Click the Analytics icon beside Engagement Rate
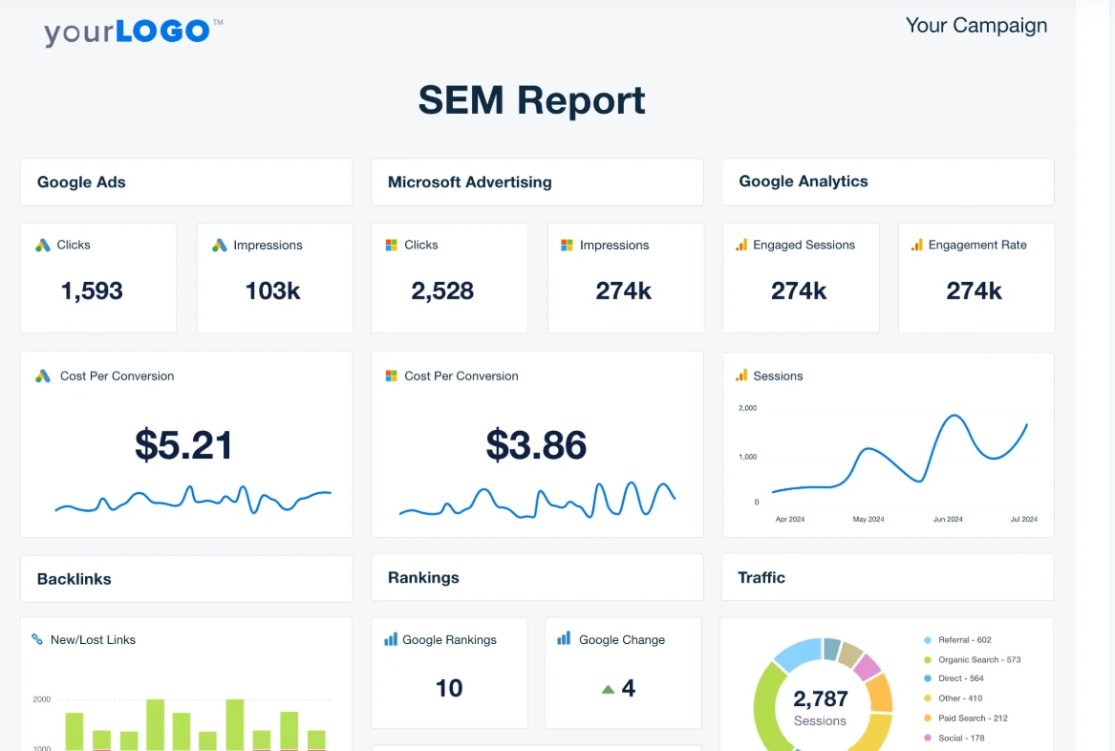The width and height of the screenshot is (1115, 751). point(917,246)
